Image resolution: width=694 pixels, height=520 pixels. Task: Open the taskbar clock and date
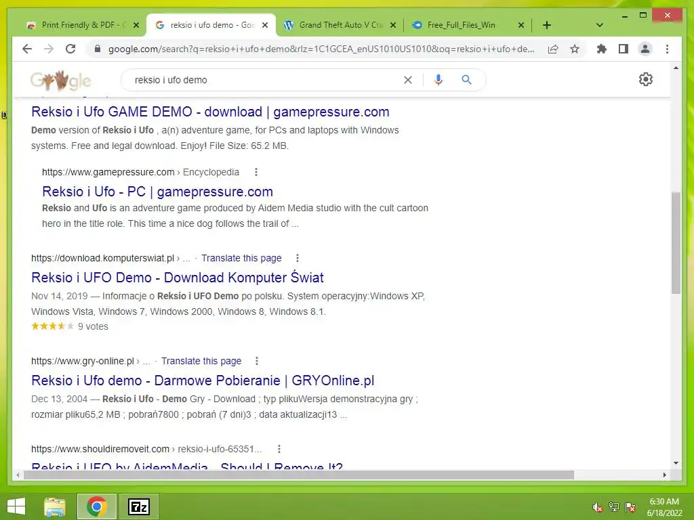coord(664,507)
